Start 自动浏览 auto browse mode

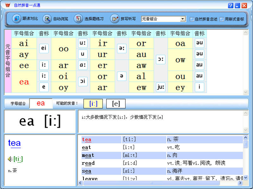tap(47, 19)
